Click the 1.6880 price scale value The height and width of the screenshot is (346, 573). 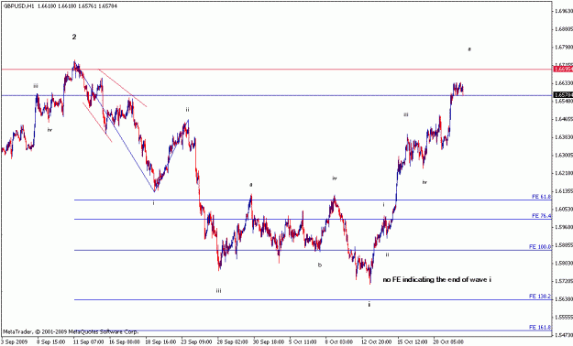[x=564, y=29]
